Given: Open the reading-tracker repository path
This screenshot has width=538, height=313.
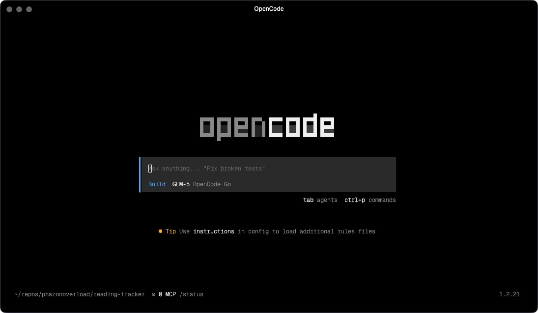Looking at the screenshot, I should [80, 294].
